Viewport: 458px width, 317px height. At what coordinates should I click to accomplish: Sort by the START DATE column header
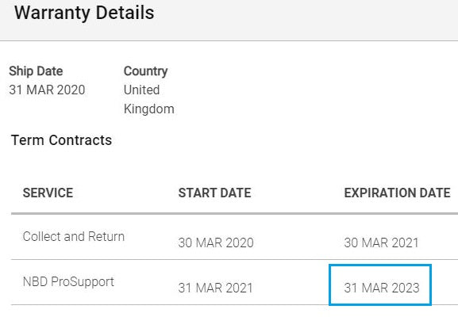(214, 193)
